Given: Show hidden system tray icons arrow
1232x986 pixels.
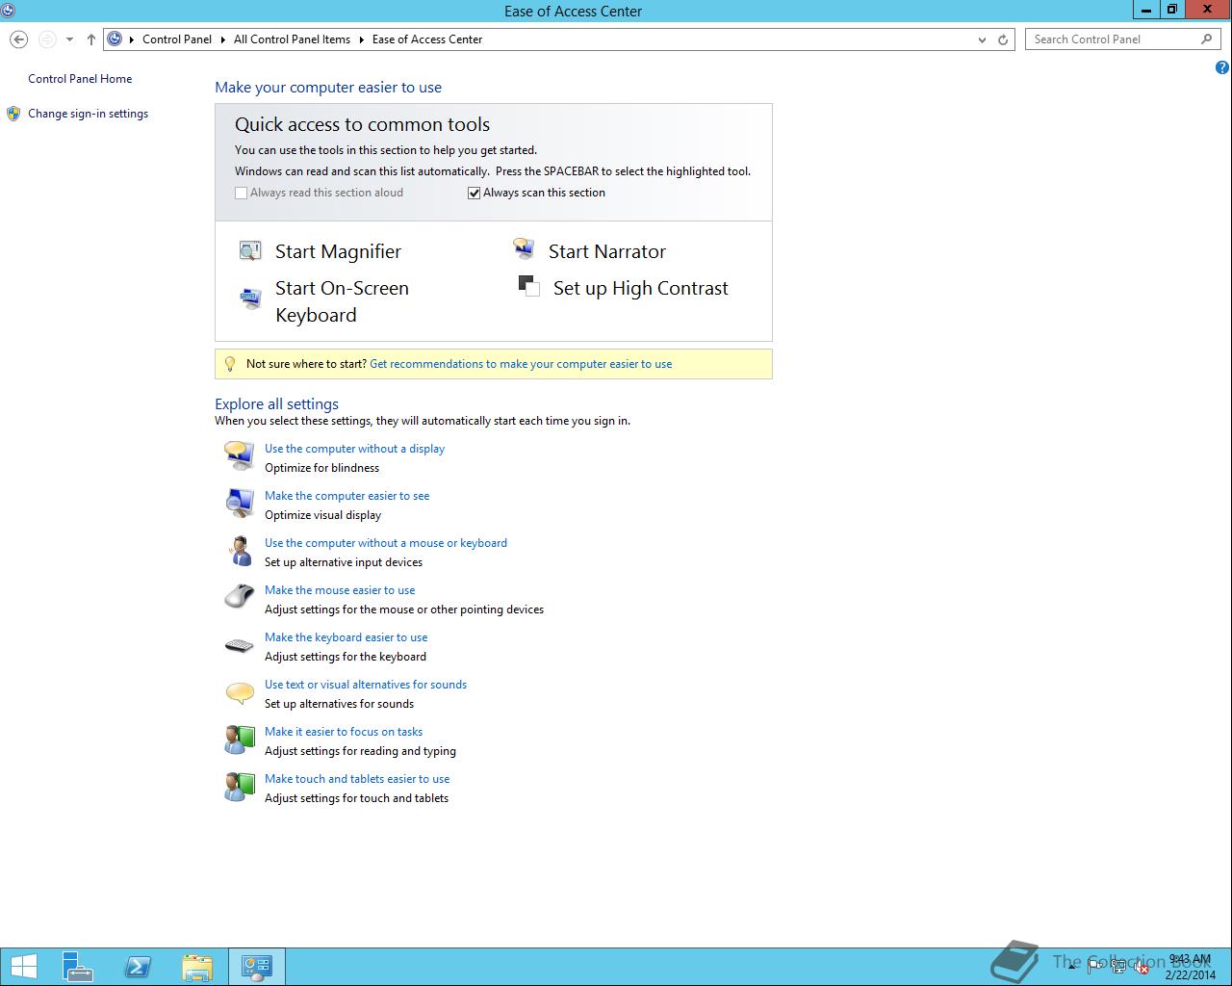Looking at the screenshot, I should click(1071, 968).
